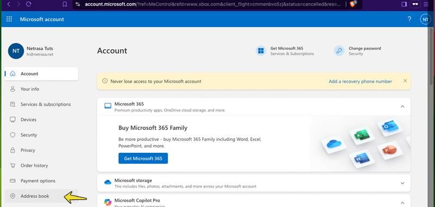435x207 pixels.
Task: Click the Microsoft 365 laptop icon
Action: point(108,106)
